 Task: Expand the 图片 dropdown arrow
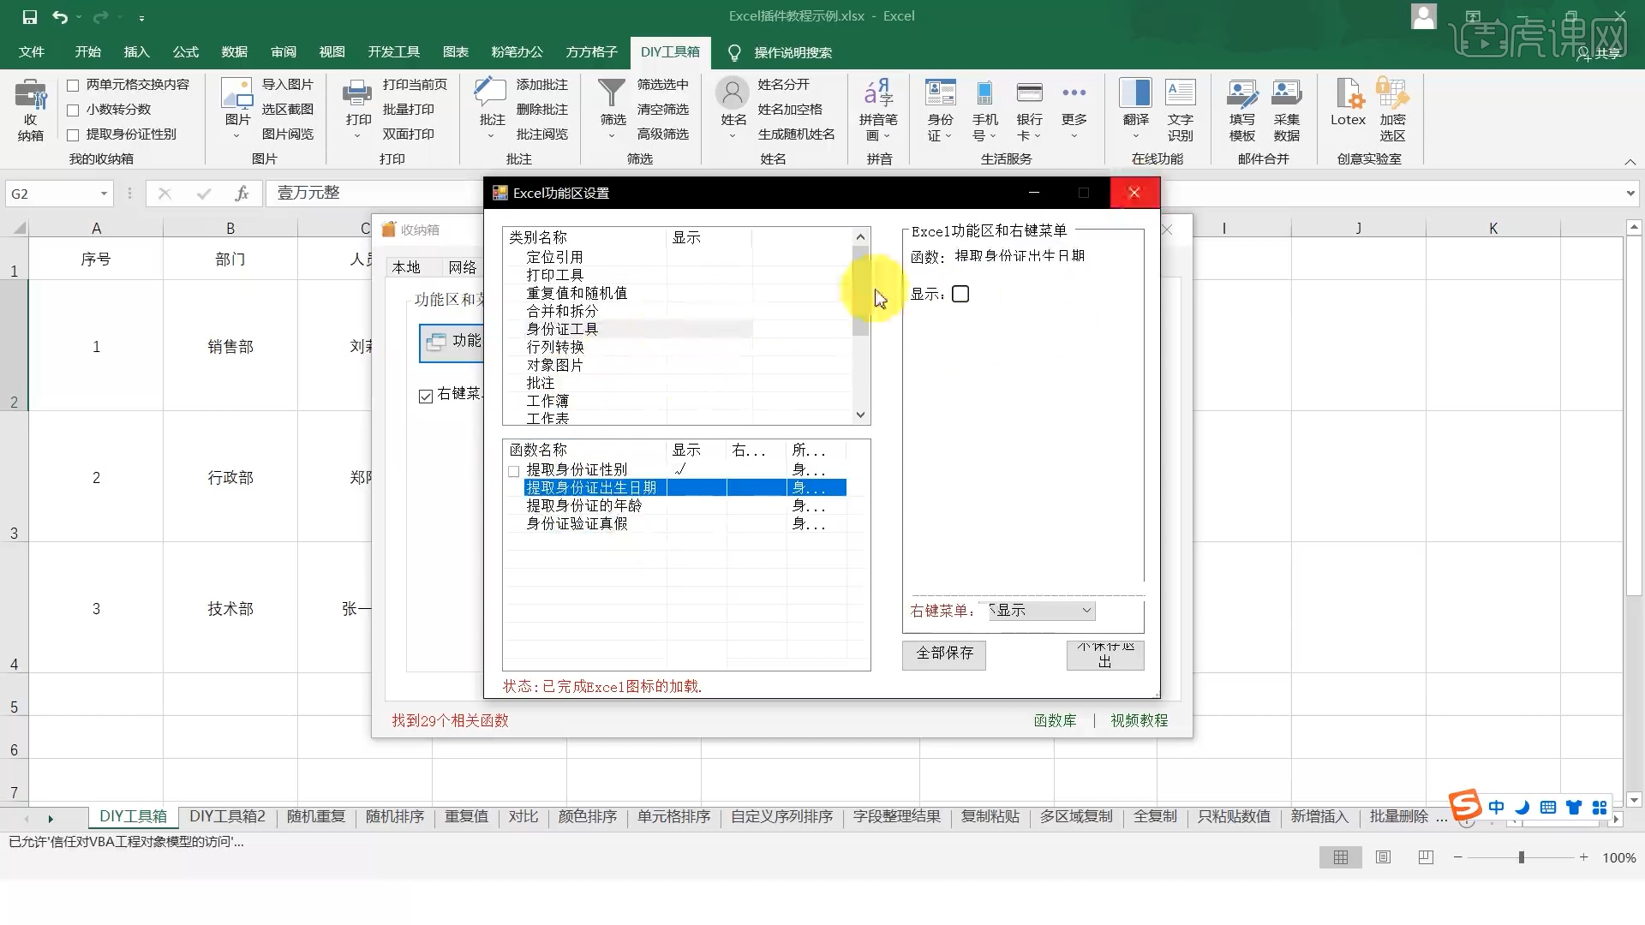tap(236, 136)
